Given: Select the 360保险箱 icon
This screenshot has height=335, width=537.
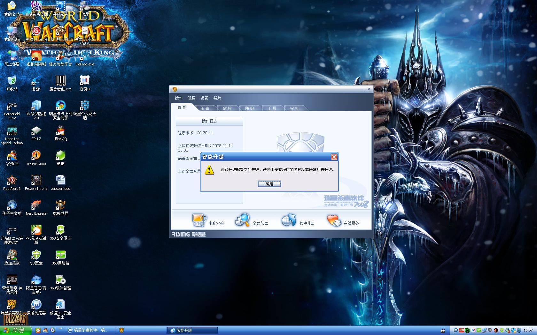Looking at the screenshot, I should (60, 257).
